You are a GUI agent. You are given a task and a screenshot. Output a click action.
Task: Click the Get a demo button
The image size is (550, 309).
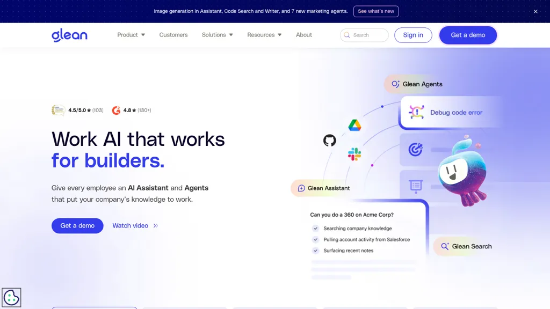pyautogui.click(x=468, y=35)
